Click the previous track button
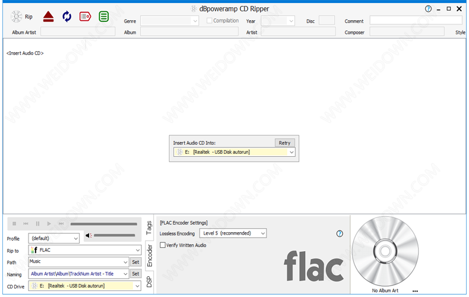Screen dimensions: 469x297 [26, 224]
